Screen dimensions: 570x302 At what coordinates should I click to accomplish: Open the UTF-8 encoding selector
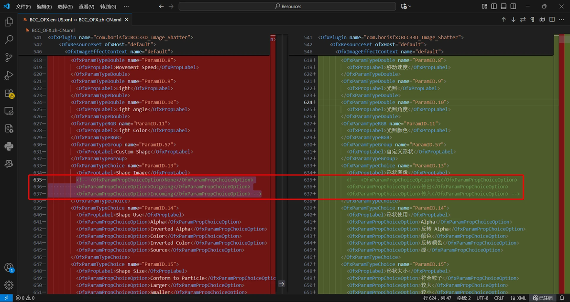pos(482,298)
